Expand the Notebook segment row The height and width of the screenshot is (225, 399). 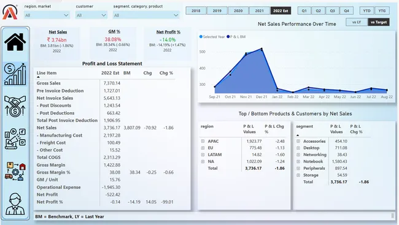(298, 161)
